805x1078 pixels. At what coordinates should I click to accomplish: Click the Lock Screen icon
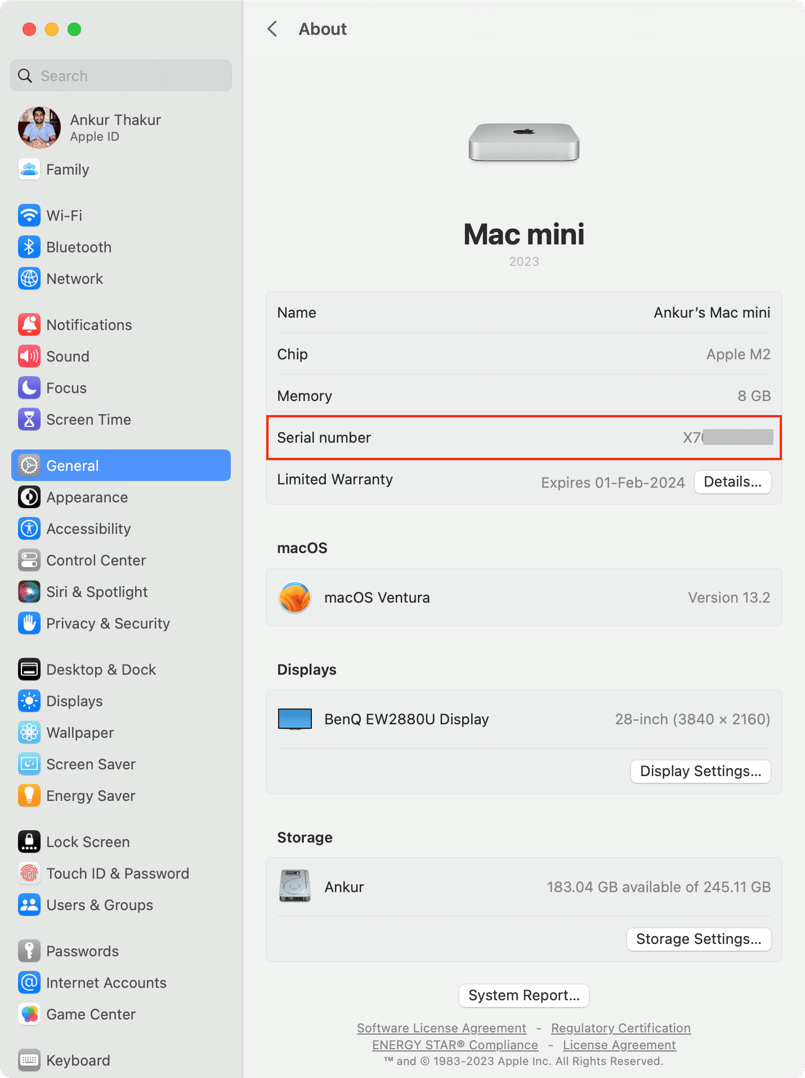pyautogui.click(x=29, y=841)
